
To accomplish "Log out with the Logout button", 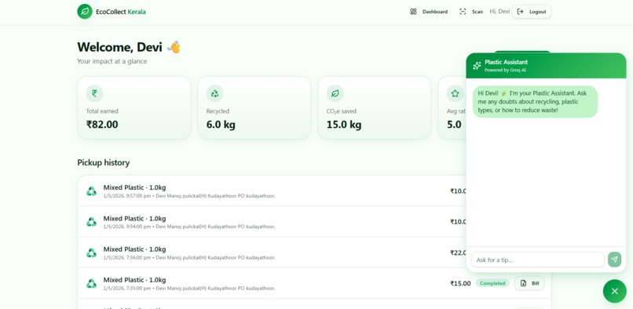I will (x=531, y=12).
